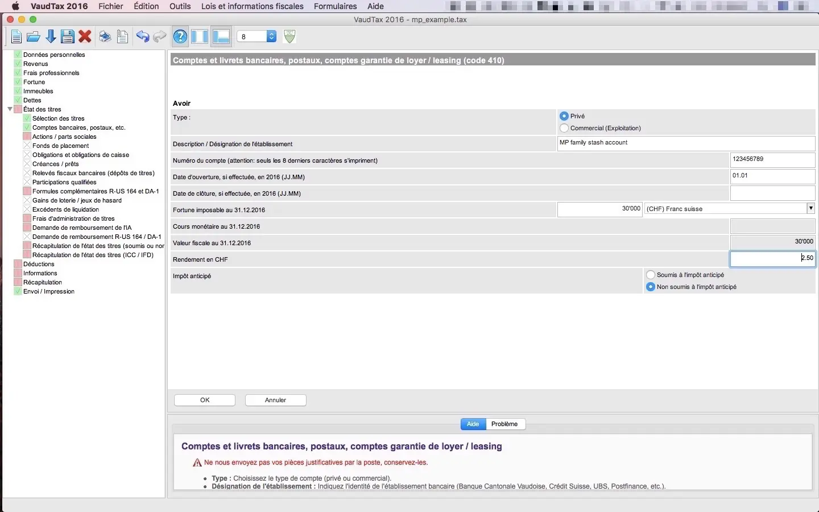The height and width of the screenshot is (512, 819).
Task: Click the Vaud canton shield icon
Action: coord(289,36)
